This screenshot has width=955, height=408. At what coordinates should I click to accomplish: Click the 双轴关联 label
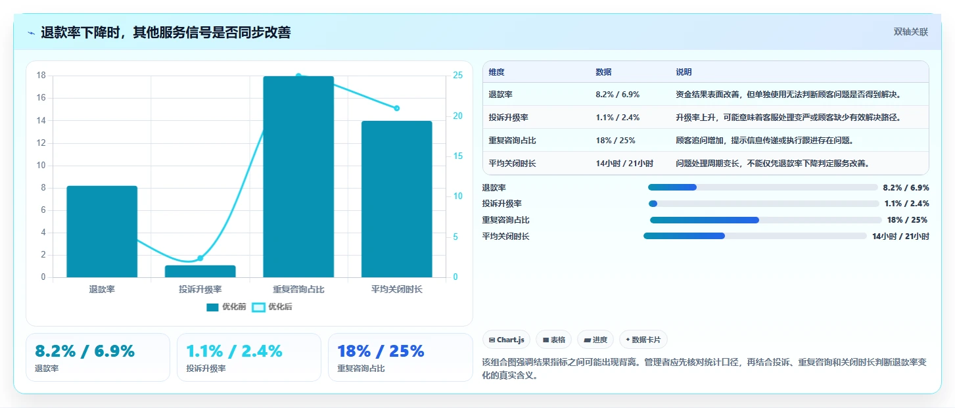pos(910,32)
